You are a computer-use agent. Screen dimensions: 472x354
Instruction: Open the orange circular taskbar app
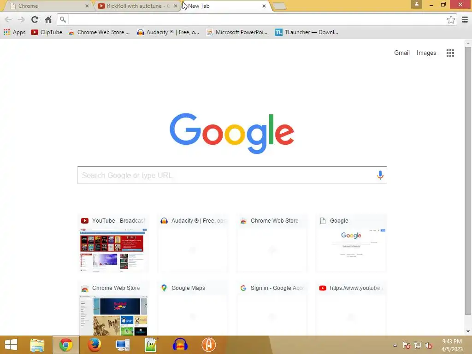[208, 345]
